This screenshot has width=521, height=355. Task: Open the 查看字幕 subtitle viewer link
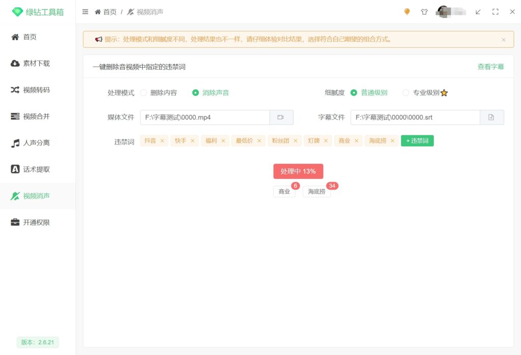click(490, 66)
